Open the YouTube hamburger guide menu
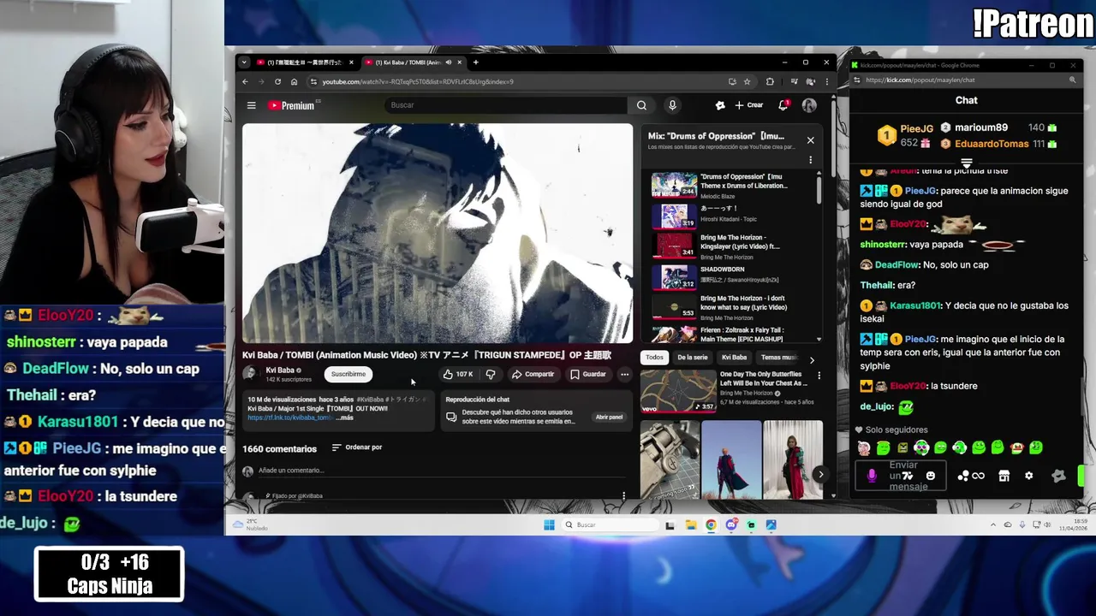Image resolution: width=1096 pixels, height=616 pixels. click(251, 105)
